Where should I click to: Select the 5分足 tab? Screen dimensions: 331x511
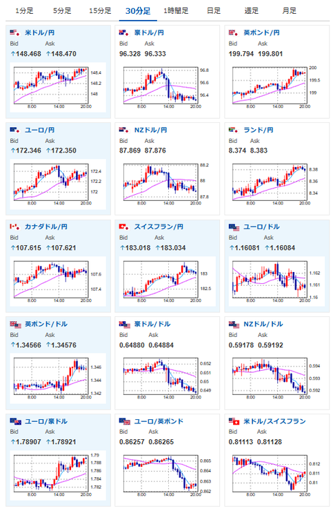coord(62,11)
